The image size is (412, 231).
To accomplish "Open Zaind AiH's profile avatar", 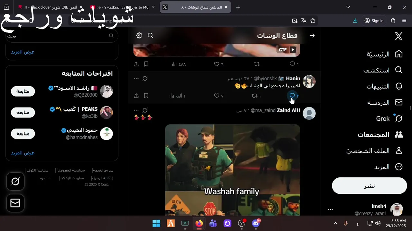I will click(x=309, y=113).
